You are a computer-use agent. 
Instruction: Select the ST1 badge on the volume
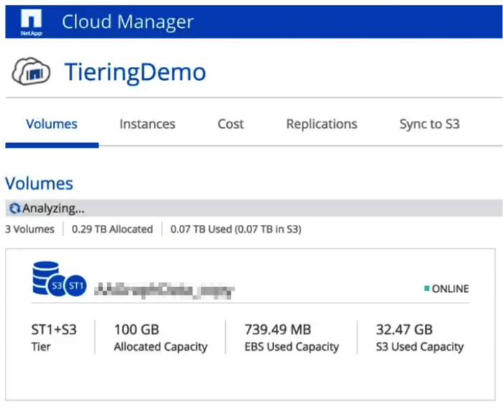77,286
